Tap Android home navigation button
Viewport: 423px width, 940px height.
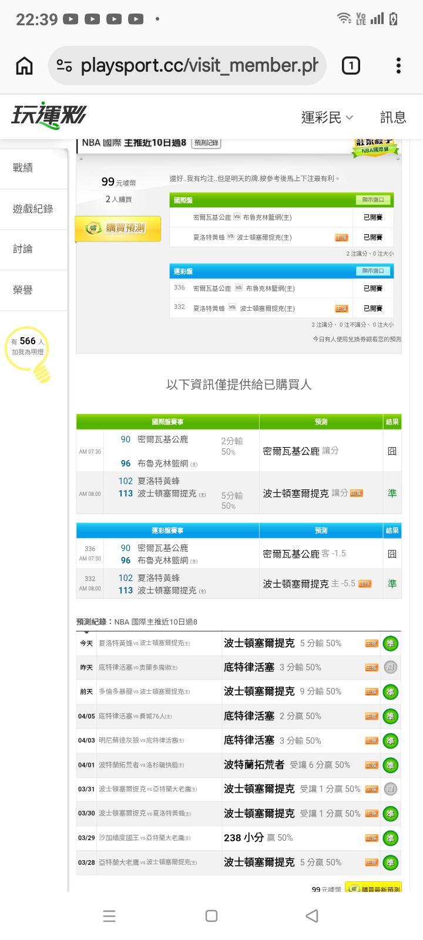211,916
